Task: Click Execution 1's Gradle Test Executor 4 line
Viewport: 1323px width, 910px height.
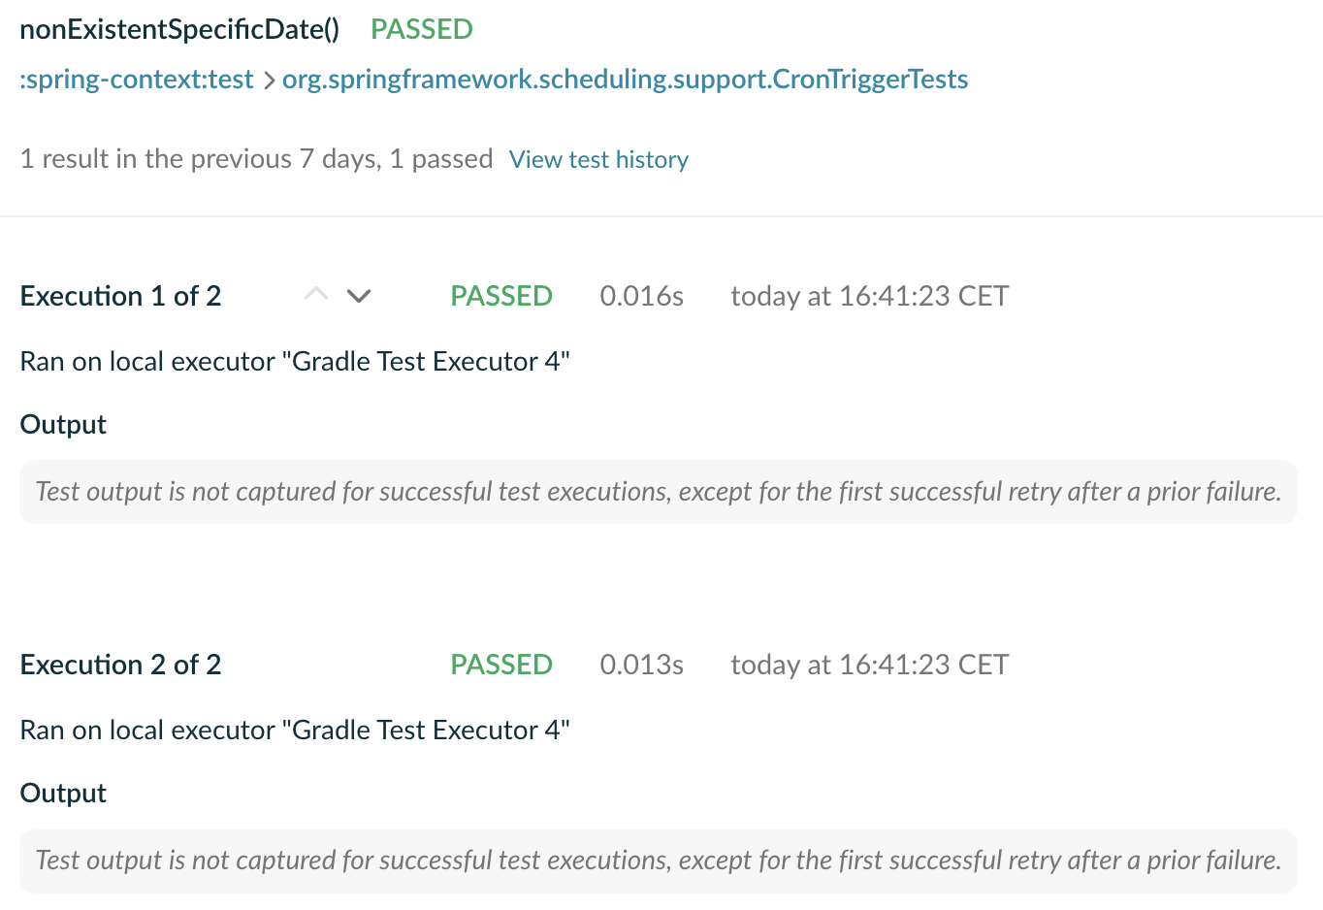Action: (x=295, y=362)
